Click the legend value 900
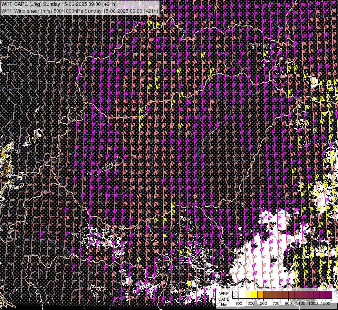This screenshot has width=338, height=310. 288,303
